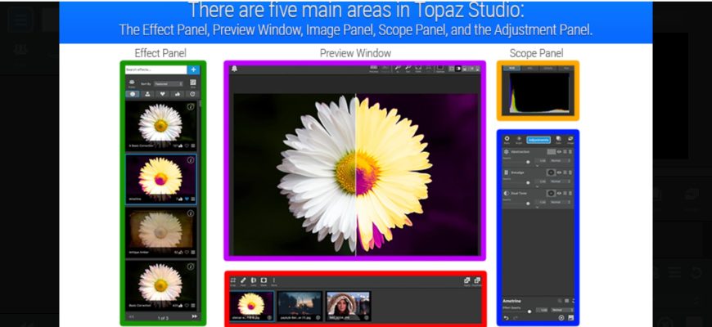Viewport: 712px width, 327px height.
Task: Toggle the split-view icon in Preview toolbar
Action: tap(458, 69)
